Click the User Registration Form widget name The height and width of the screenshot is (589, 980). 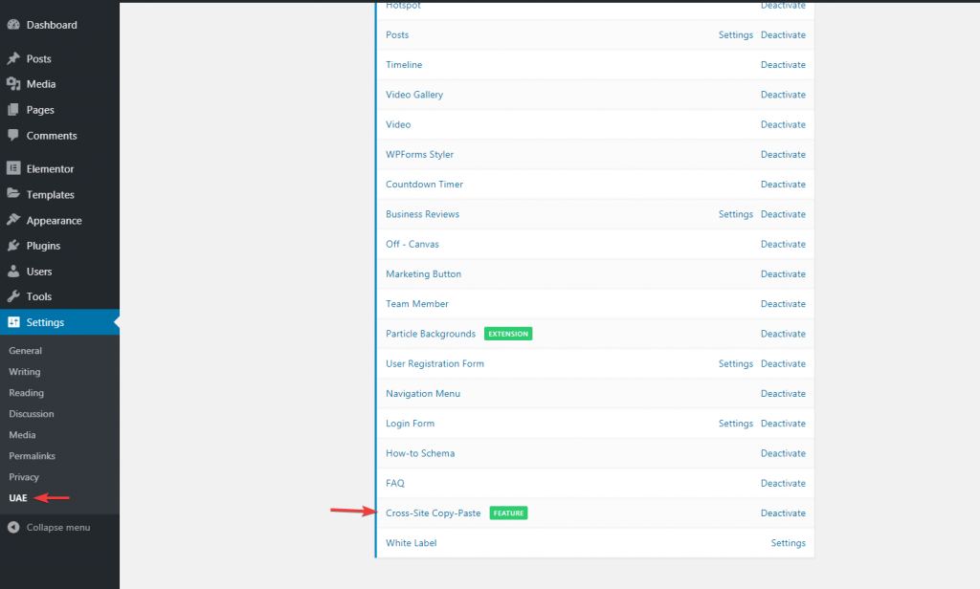[434, 363]
